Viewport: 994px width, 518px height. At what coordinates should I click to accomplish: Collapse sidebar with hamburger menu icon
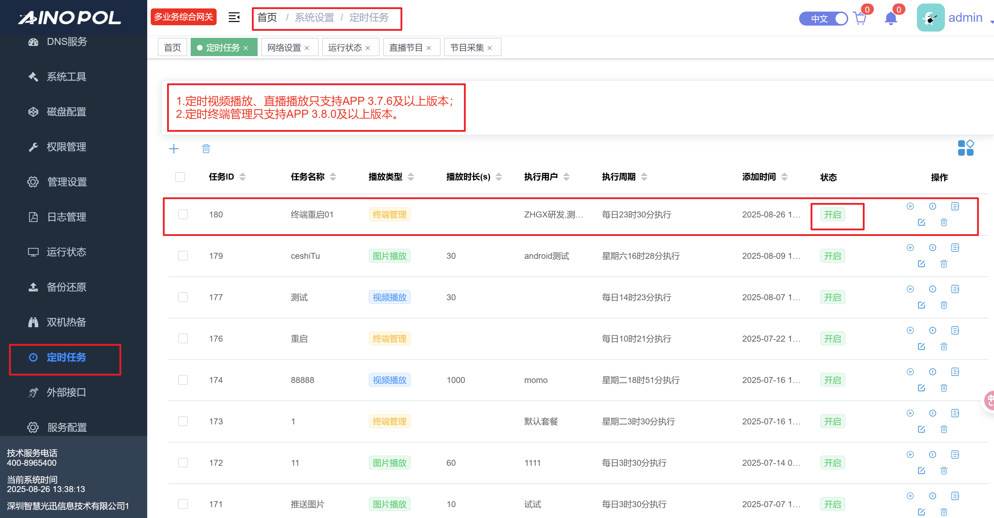(234, 18)
